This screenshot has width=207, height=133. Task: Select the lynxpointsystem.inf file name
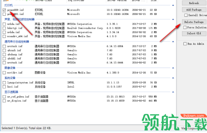click(x=20, y=82)
